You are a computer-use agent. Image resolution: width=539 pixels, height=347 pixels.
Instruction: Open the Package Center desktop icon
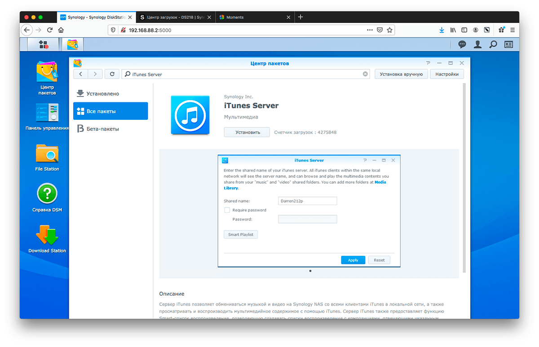point(47,72)
